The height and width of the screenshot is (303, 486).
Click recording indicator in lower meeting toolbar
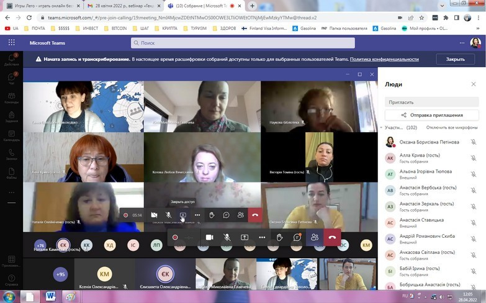[175, 237]
